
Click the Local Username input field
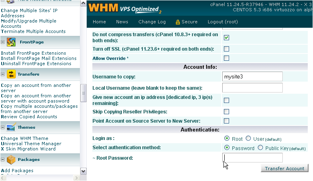click(252, 88)
